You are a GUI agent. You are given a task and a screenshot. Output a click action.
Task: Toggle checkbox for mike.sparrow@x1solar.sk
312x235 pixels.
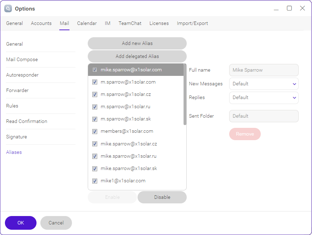95,169
